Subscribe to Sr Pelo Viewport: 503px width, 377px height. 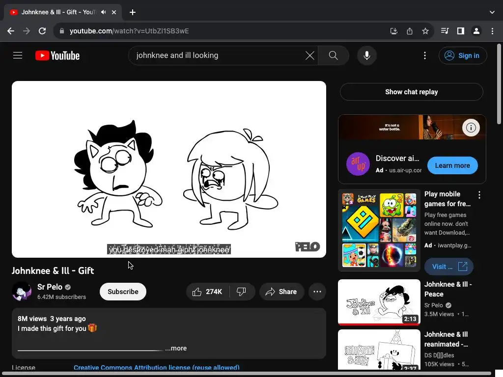point(123,292)
